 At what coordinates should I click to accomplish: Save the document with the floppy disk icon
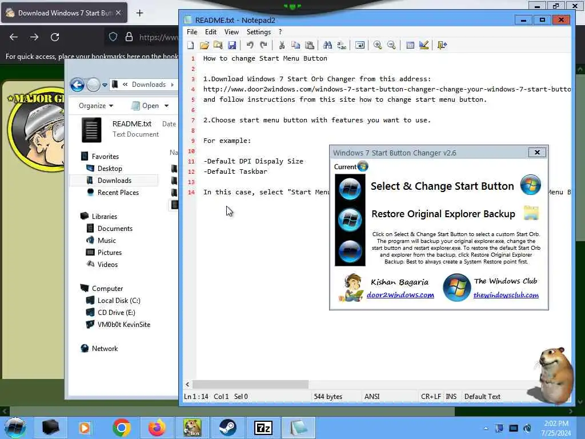(x=232, y=45)
